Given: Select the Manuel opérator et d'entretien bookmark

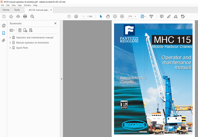Looking at the screenshot, I should click(33, 43).
